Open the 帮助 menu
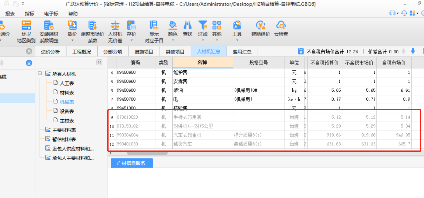Image resolution: width=424 pixels, height=198 pixels. pos(73,14)
